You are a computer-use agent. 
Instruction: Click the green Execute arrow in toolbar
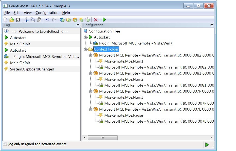(104, 20)
